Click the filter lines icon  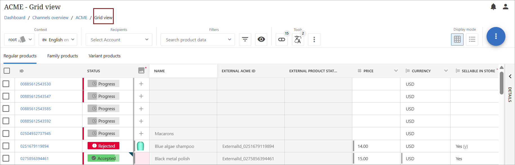(x=245, y=39)
